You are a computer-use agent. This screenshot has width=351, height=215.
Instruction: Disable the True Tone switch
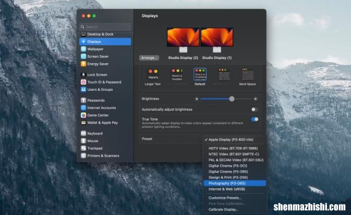(x=254, y=120)
